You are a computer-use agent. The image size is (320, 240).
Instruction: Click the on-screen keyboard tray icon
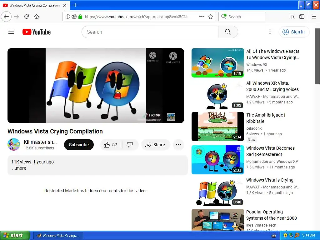click(x=274, y=236)
